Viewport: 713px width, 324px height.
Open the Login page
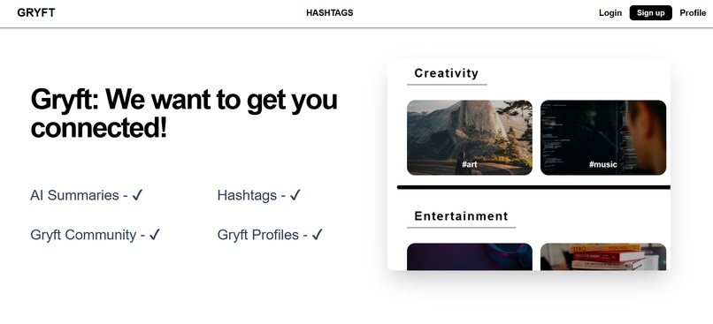tap(609, 12)
